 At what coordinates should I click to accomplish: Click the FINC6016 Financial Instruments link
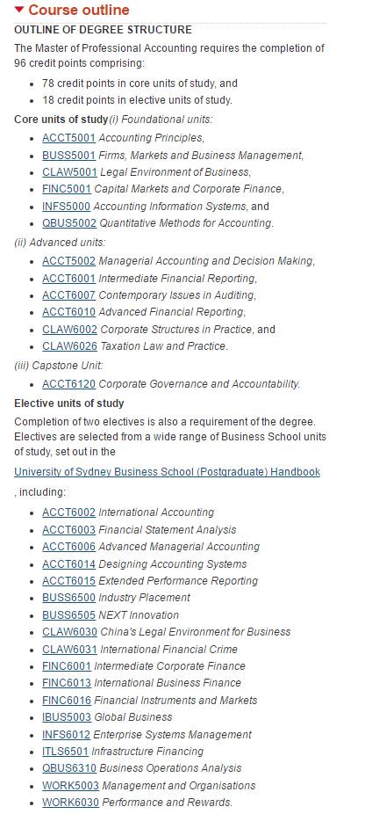tap(67, 701)
